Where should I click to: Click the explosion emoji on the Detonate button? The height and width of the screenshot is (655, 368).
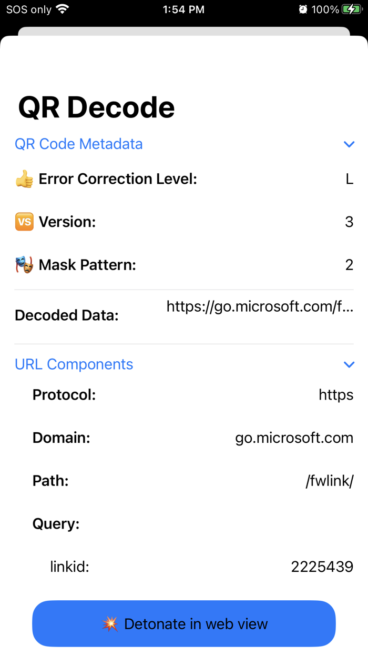pos(111,623)
